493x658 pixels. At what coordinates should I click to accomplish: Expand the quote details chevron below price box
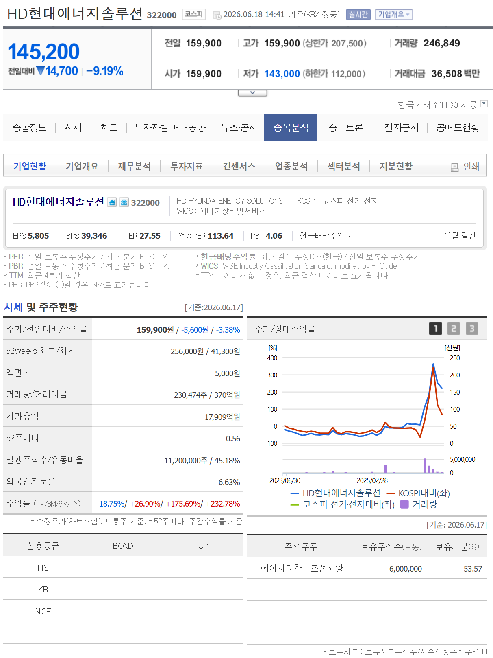252,93
